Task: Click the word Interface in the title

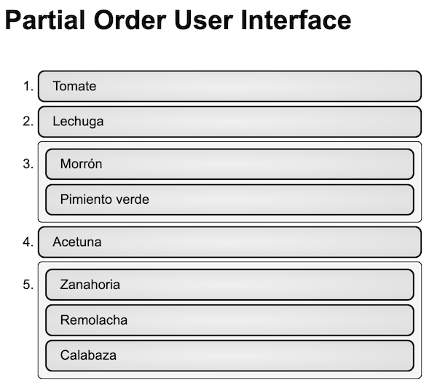Action: (296, 20)
